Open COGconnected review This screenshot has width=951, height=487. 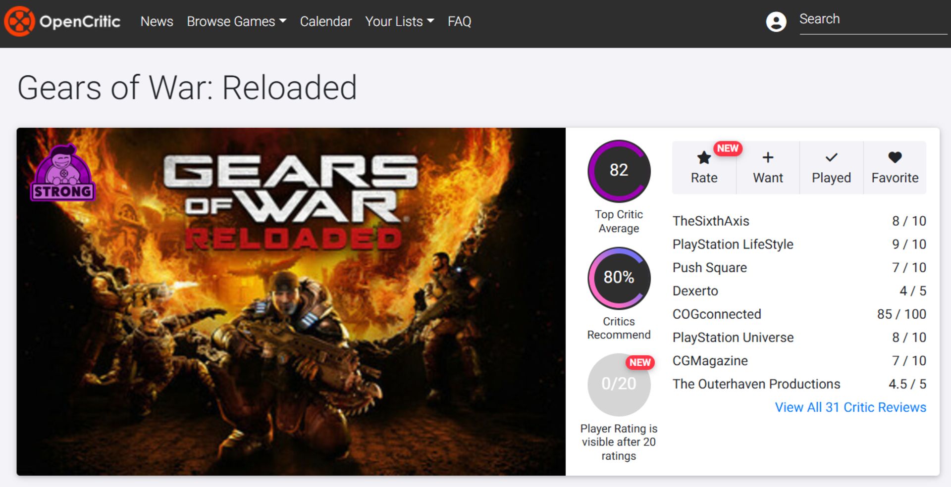click(716, 314)
